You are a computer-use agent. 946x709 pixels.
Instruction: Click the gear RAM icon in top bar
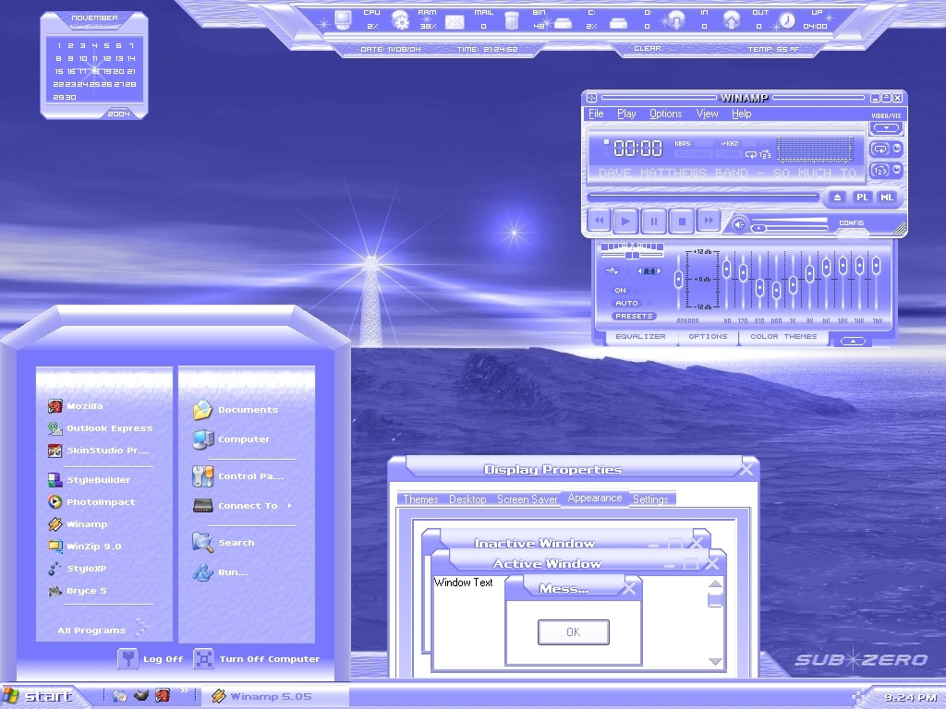tap(400, 20)
